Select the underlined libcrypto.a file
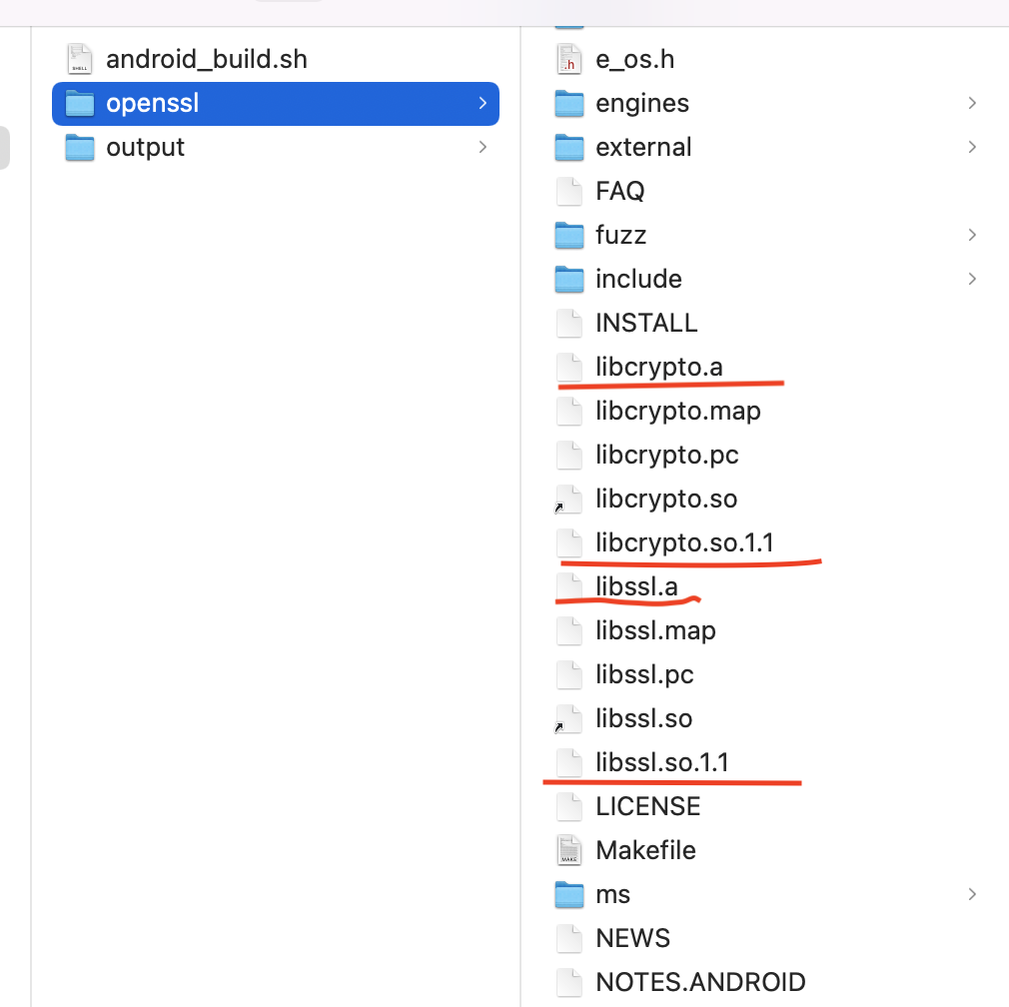 coord(659,367)
